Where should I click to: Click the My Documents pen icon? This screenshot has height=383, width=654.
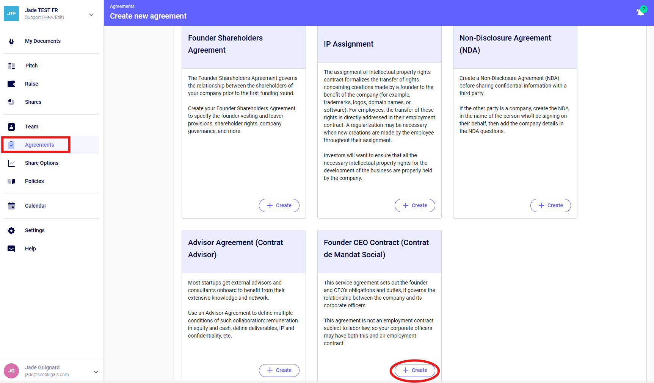click(11, 41)
